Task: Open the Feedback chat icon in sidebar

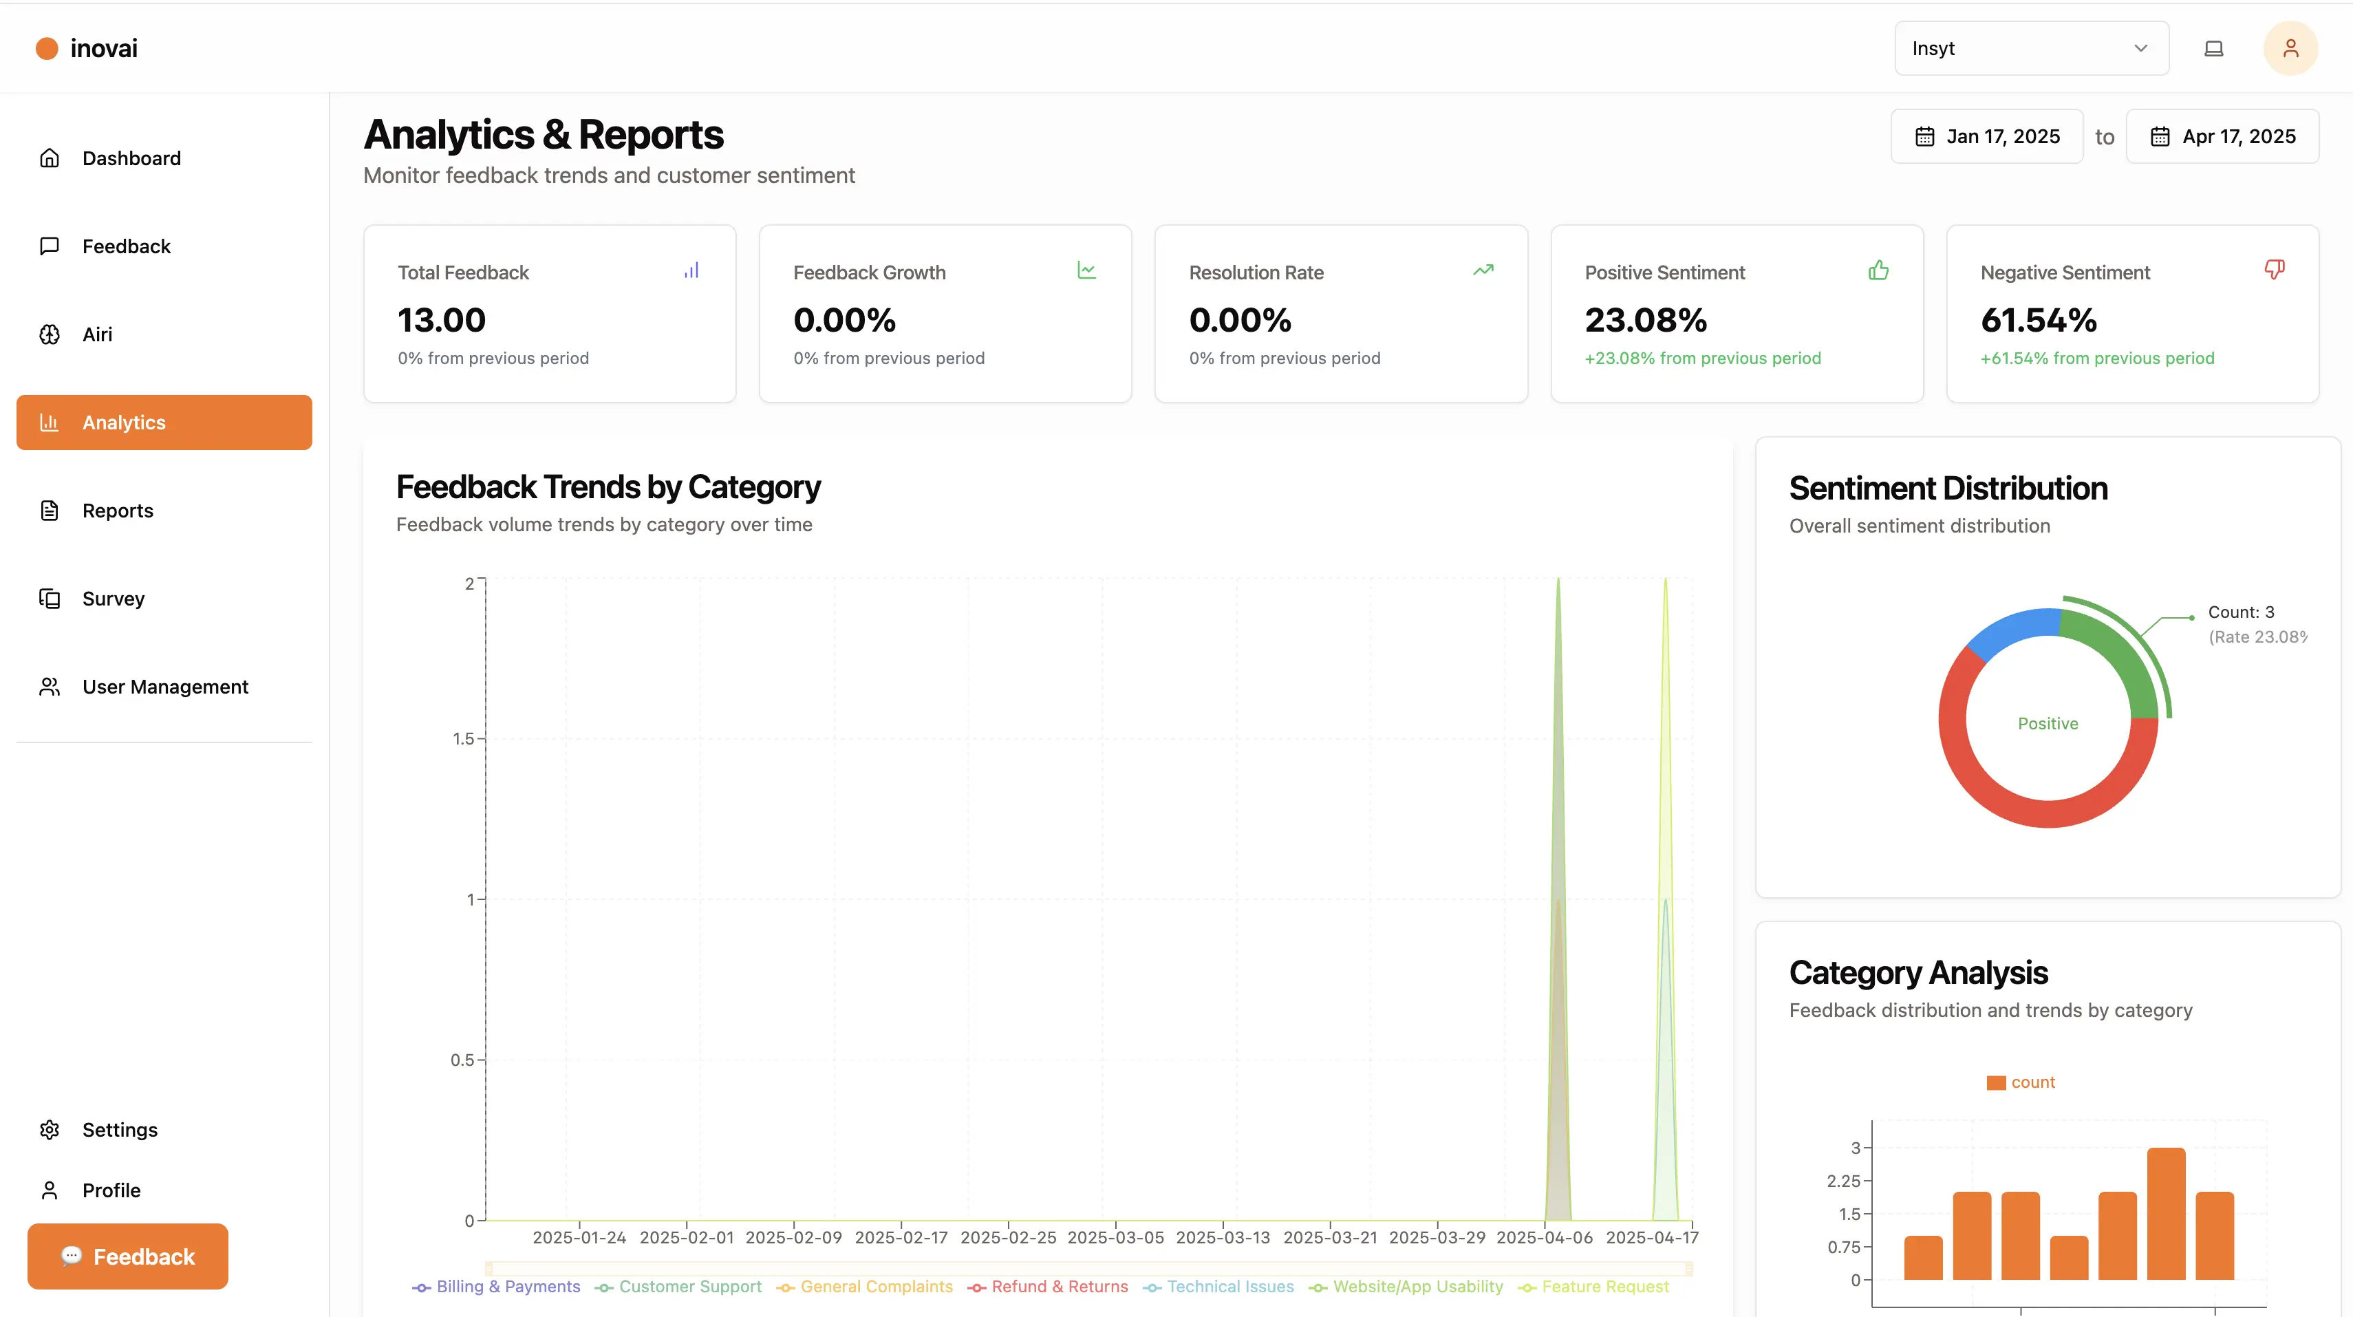Action: 50,246
